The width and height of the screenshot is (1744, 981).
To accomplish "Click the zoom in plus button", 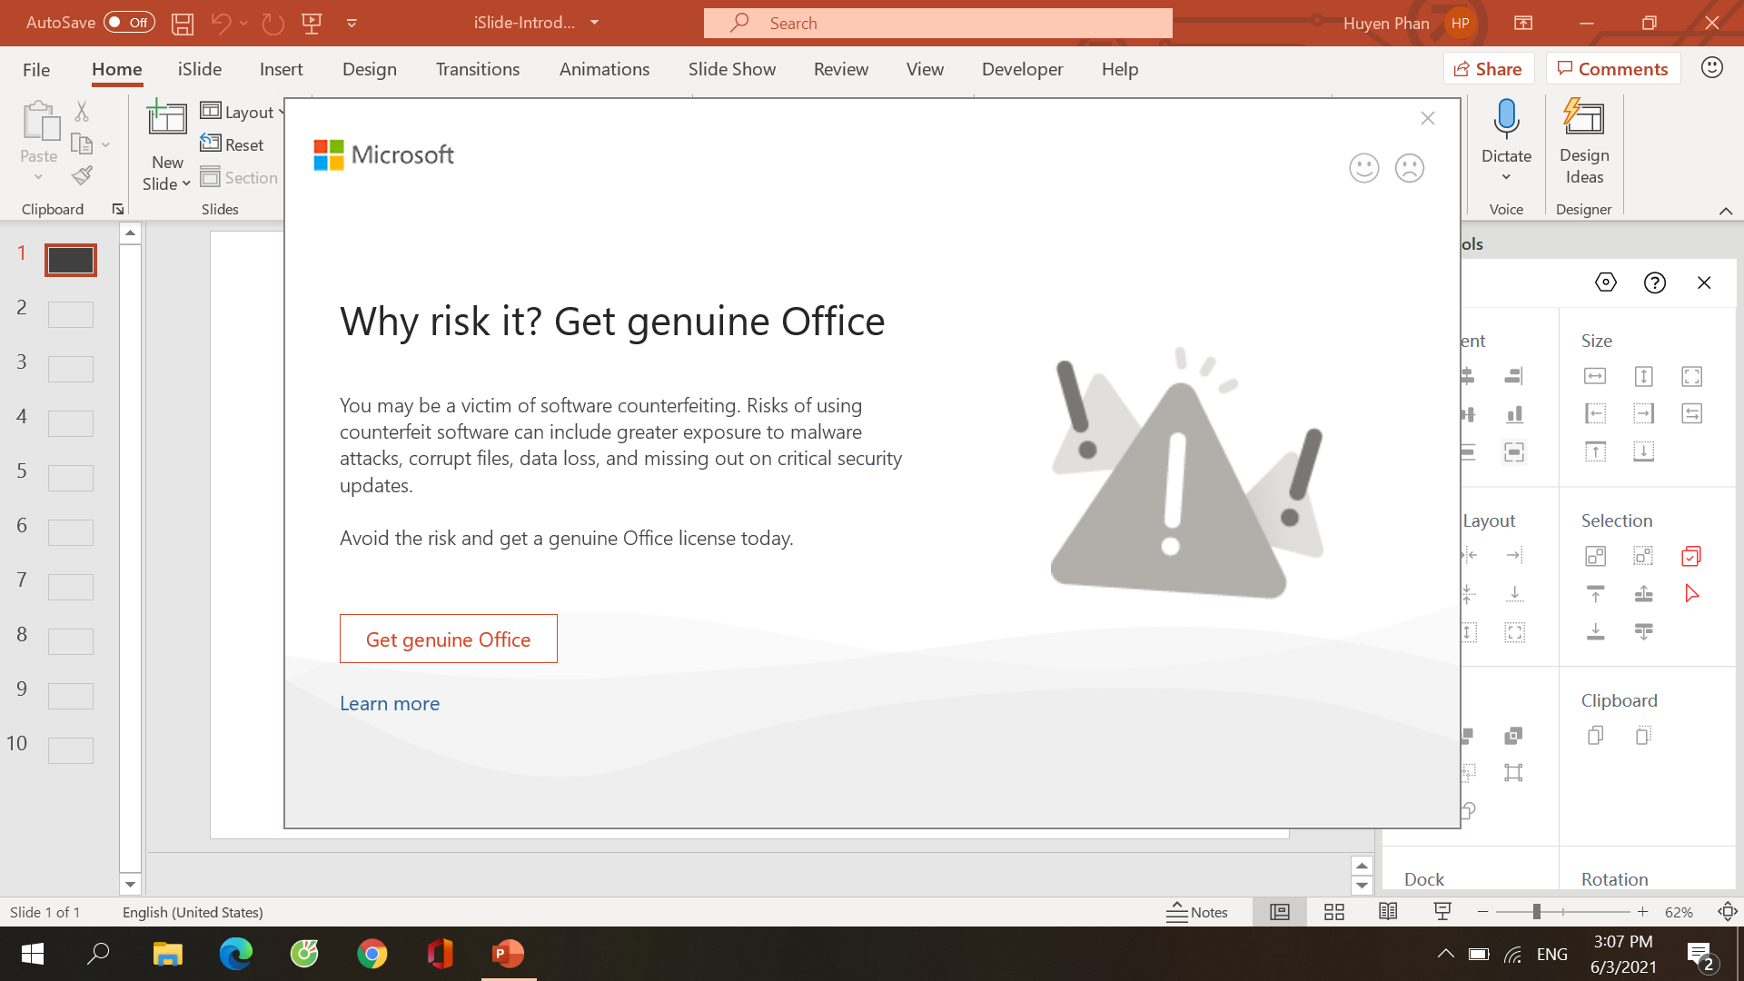I will click(x=1642, y=911).
